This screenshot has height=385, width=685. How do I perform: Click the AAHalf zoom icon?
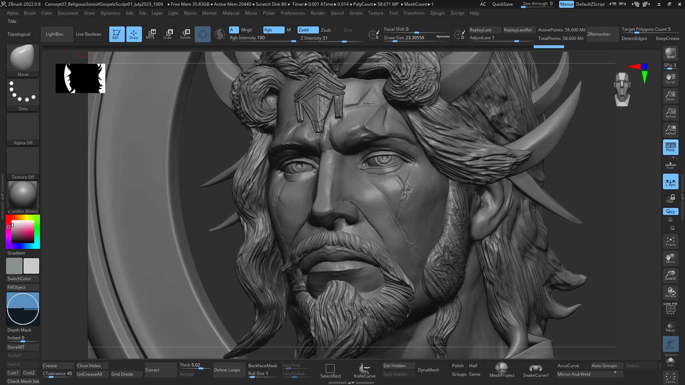670,130
